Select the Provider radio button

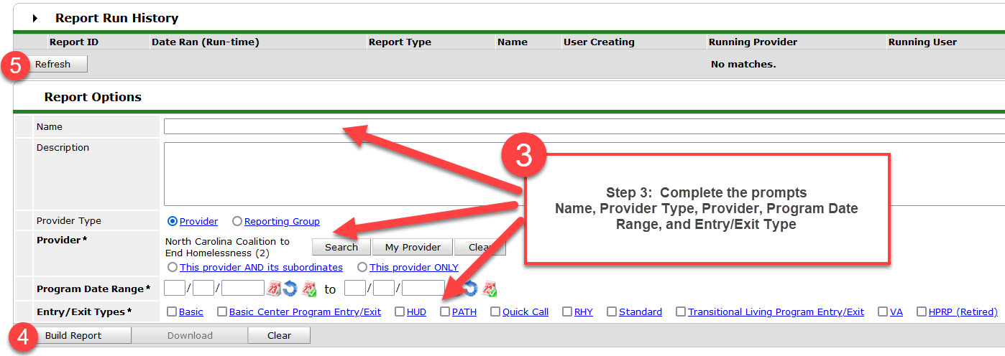pos(173,222)
